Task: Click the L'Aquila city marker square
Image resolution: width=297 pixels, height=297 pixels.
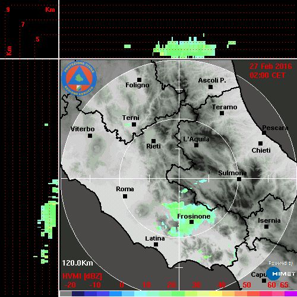Action: pyautogui.click(x=196, y=146)
